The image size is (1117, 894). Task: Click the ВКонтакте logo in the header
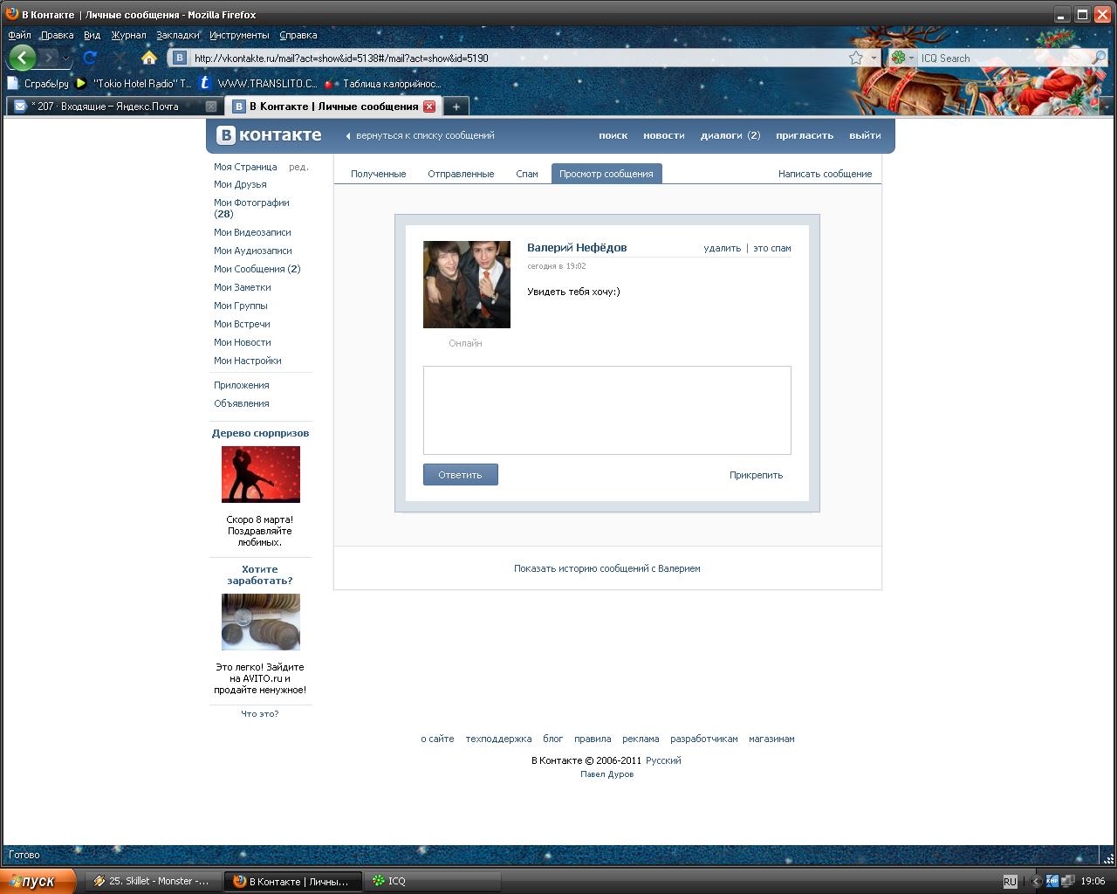270,135
